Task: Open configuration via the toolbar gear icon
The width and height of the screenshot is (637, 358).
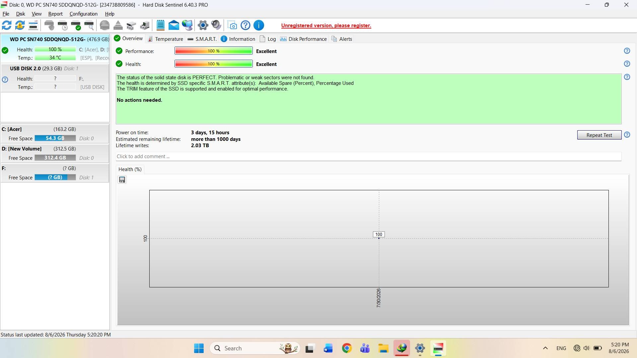Action: point(203,25)
